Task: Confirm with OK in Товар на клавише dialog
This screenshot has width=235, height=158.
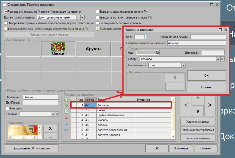Action: [x=207, y=76]
